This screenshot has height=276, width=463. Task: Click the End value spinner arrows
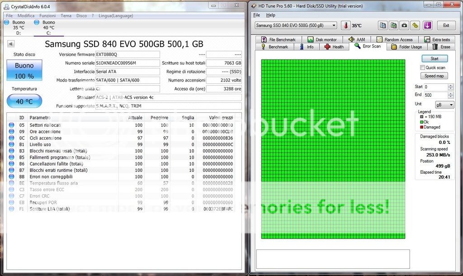click(x=450, y=95)
